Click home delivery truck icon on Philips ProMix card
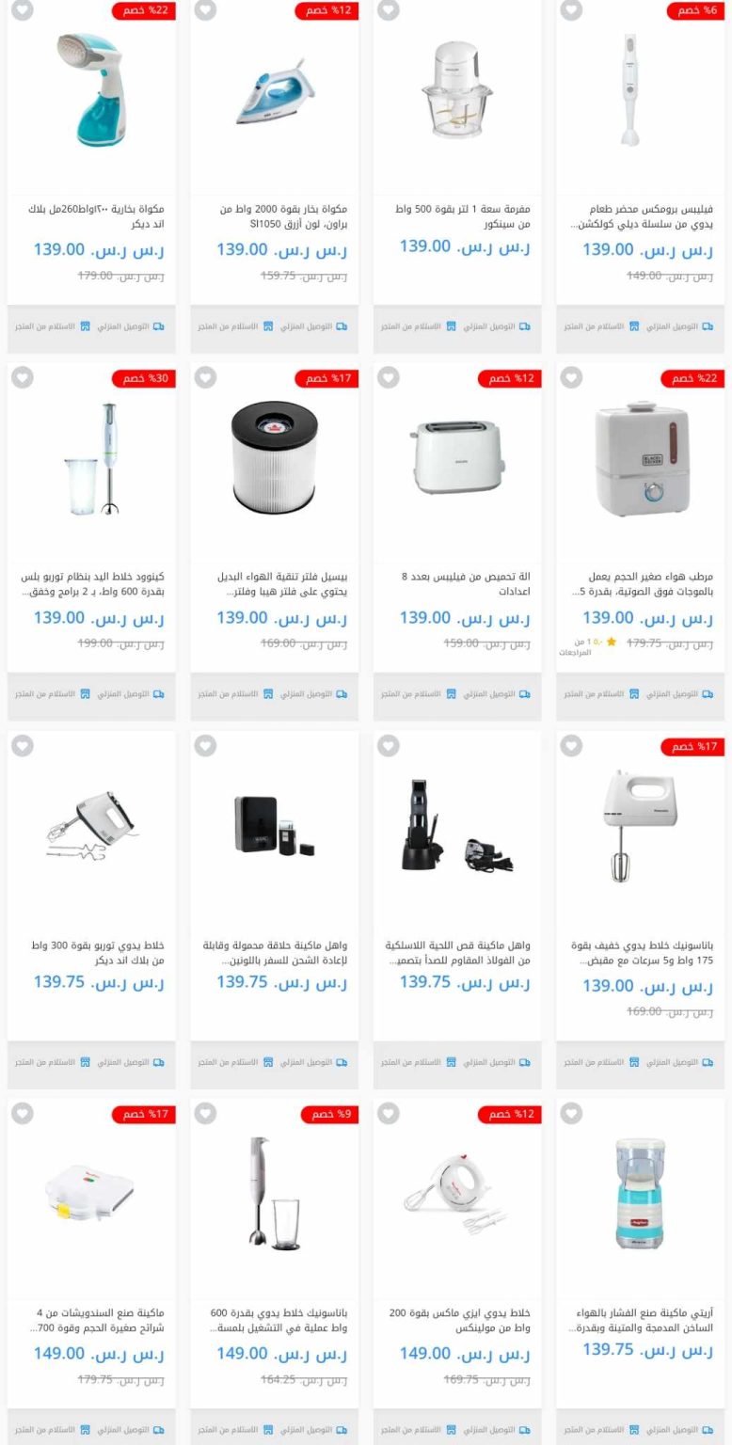 click(708, 326)
